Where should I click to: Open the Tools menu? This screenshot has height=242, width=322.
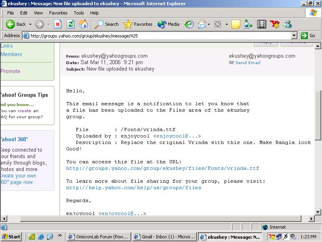pos(79,13)
